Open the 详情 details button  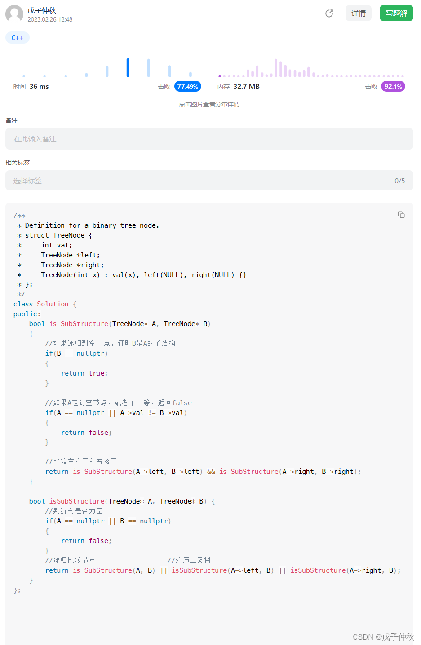pyautogui.click(x=359, y=13)
